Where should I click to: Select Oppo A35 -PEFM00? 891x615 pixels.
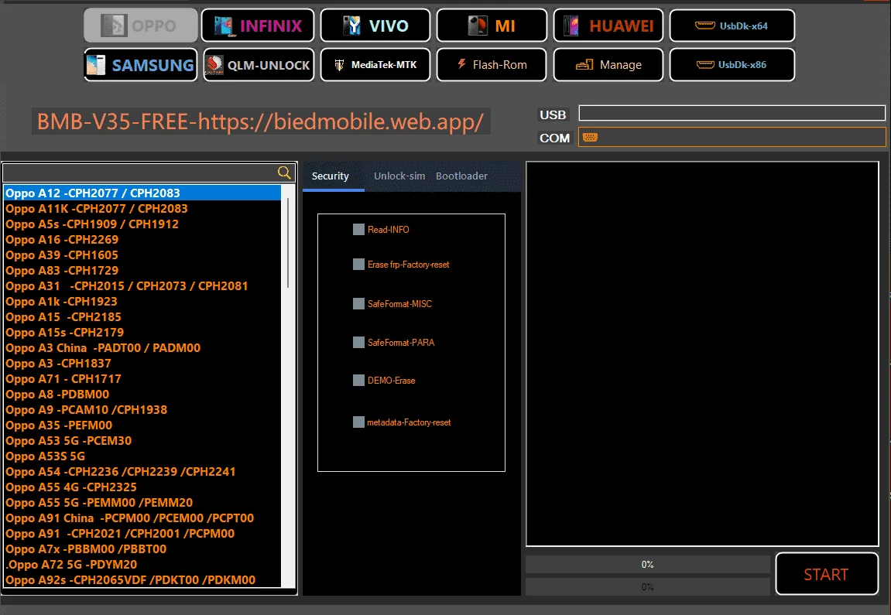[x=142, y=425]
